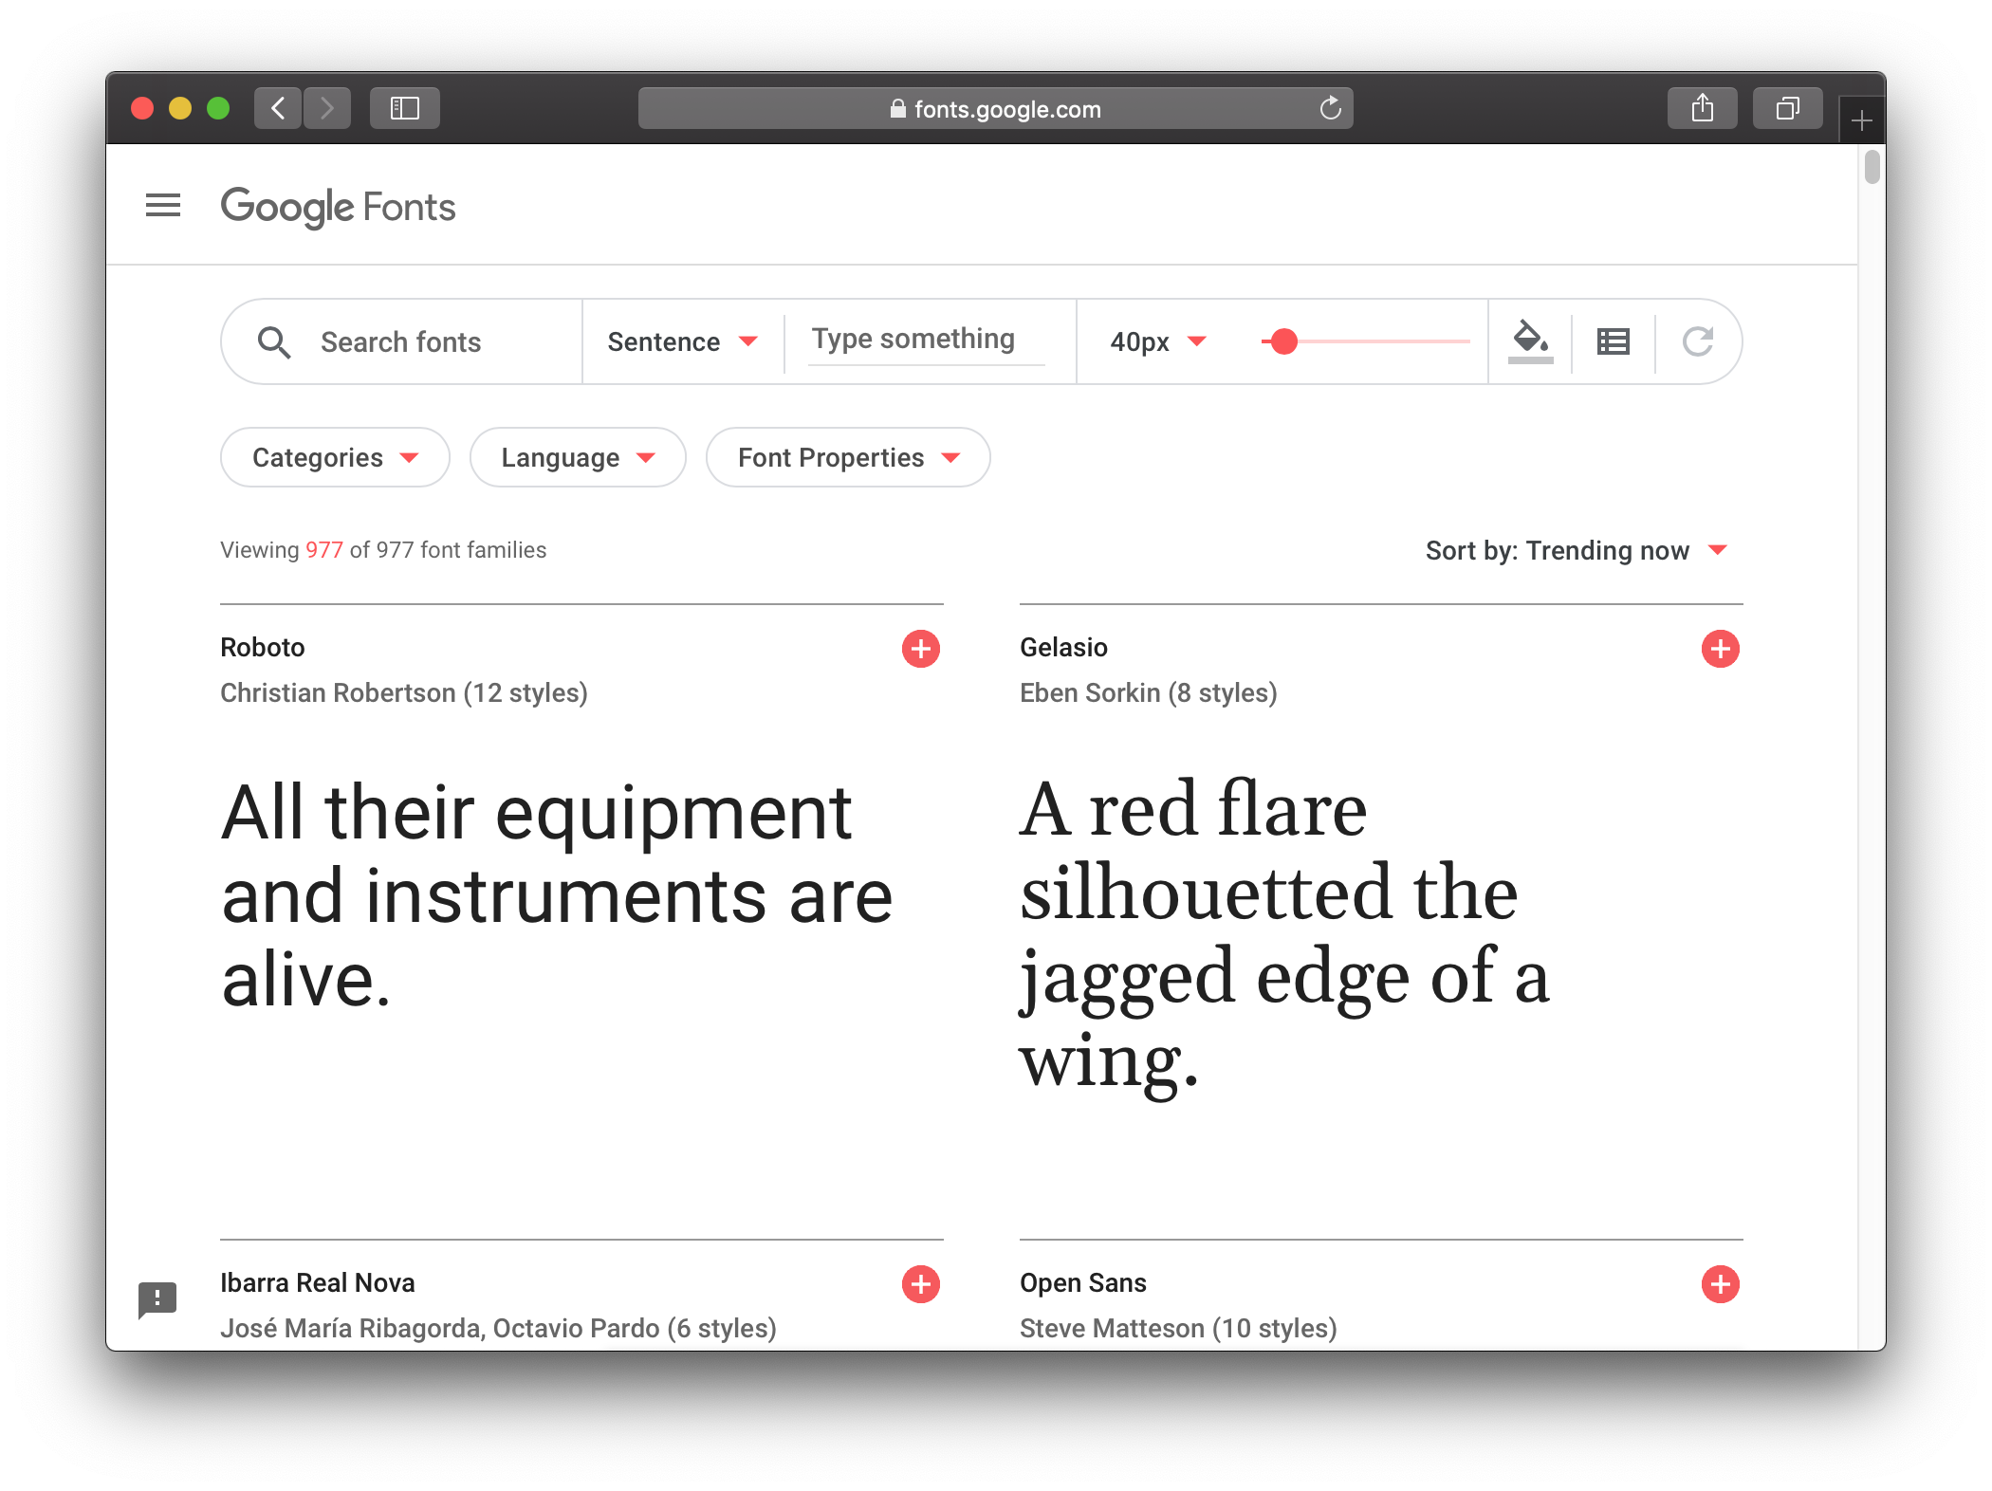Click Eben Sorkin designer name
The image size is (1992, 1491).
(1090, 693)
